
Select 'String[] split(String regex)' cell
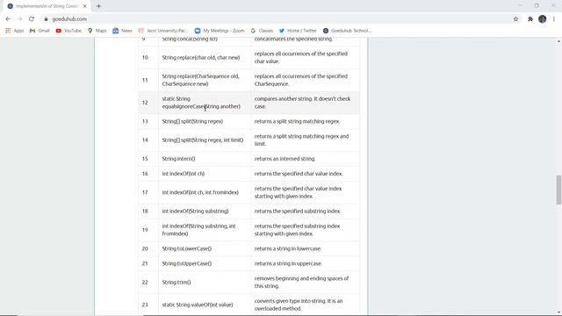[205, 121]
